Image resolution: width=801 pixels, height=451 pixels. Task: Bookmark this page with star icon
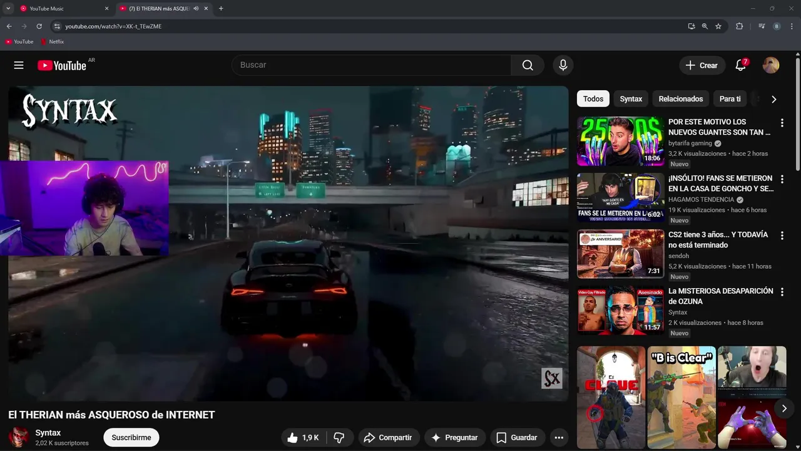pyautogui.click(x=718, y=26)
